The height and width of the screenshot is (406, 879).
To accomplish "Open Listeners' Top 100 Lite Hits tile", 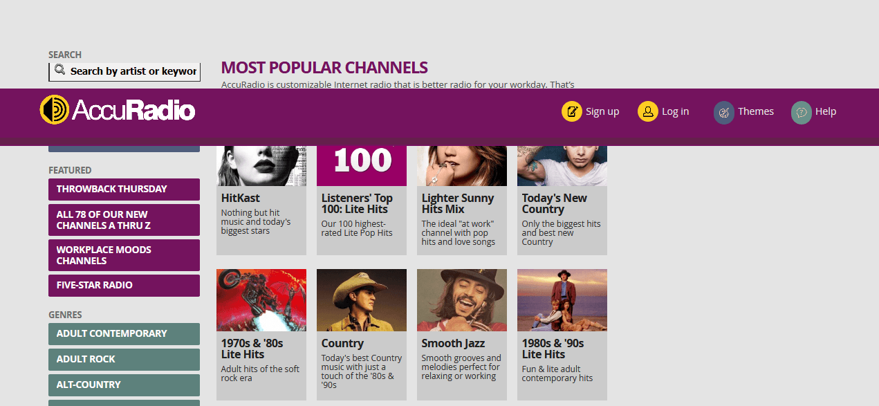I will tap(361, 203).
